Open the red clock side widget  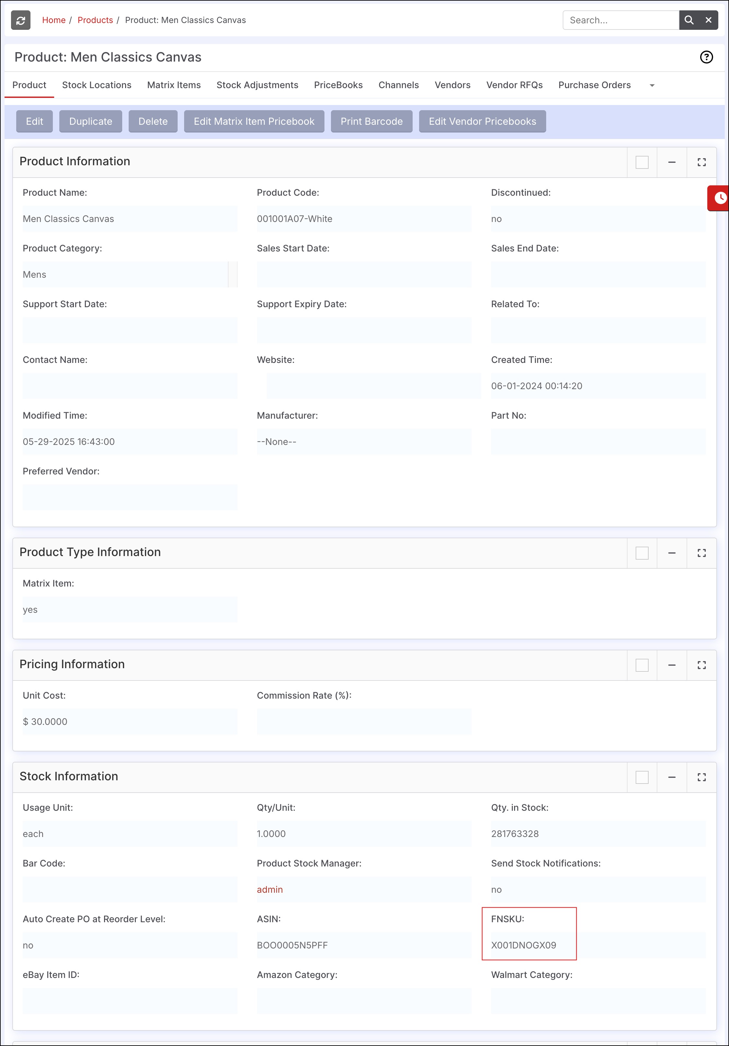click(719, 198)
